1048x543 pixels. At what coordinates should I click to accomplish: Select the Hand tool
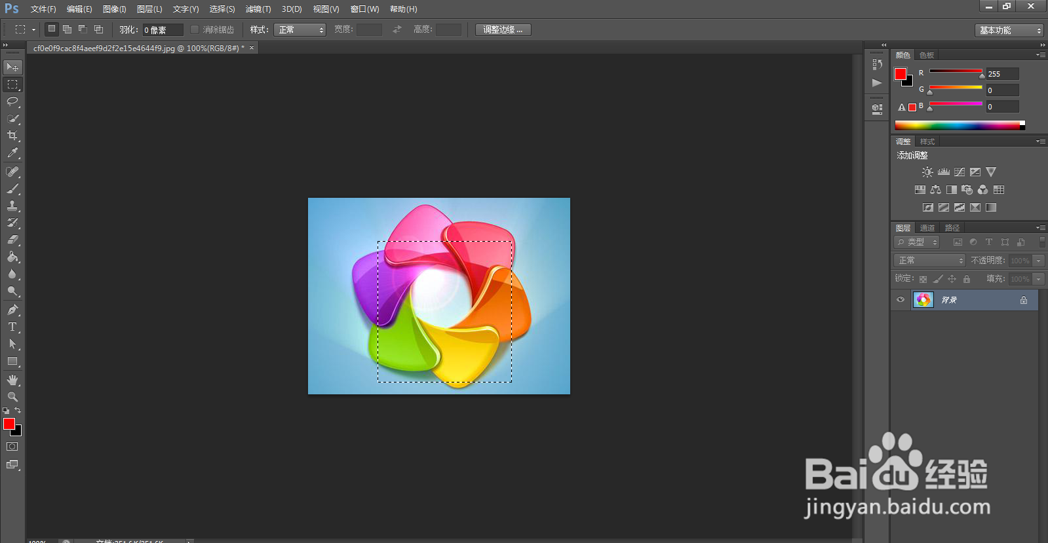pyautogui.click(x=12, y=380)
